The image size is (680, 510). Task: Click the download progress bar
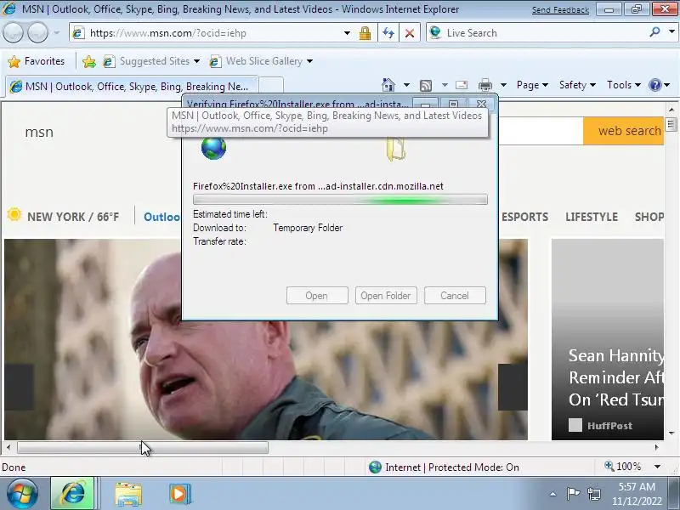tap(340, 200)
